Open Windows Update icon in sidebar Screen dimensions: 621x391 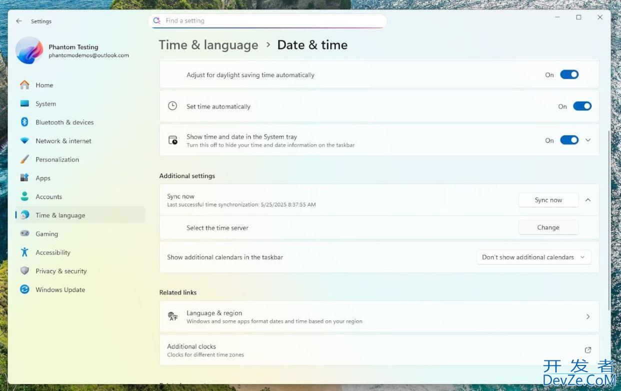(24, 289)
